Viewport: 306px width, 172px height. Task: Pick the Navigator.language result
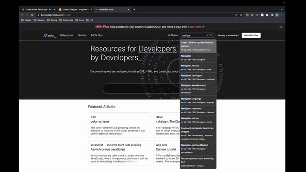pos(198,100)
